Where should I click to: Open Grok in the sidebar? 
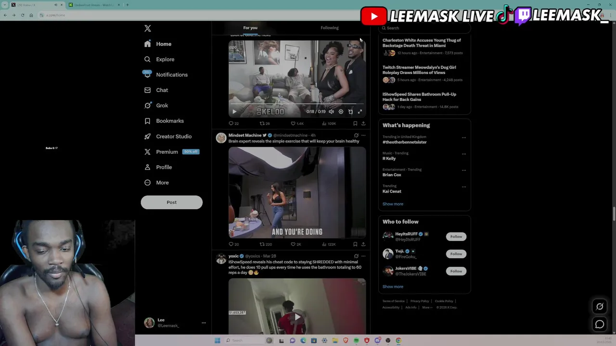point(156,105)
